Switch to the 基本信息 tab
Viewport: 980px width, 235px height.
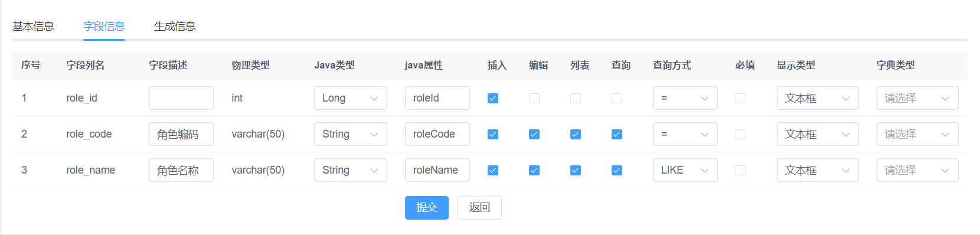[33, 27]
